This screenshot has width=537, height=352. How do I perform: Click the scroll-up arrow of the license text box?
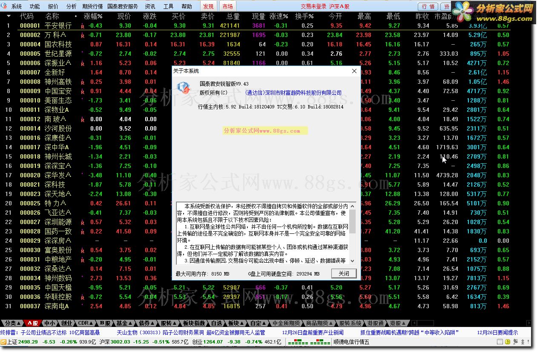(352, 205)
